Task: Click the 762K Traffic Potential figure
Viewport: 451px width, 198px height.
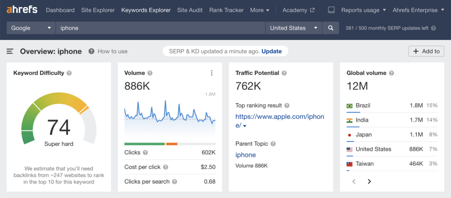Action: pos(248,86)
